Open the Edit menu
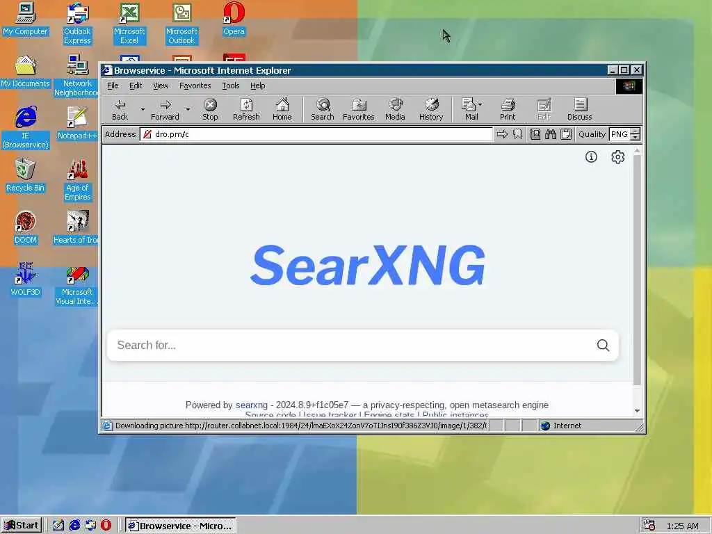Image resolution: width=712 pixels, height=534 pixels. [x=136, y=86]
